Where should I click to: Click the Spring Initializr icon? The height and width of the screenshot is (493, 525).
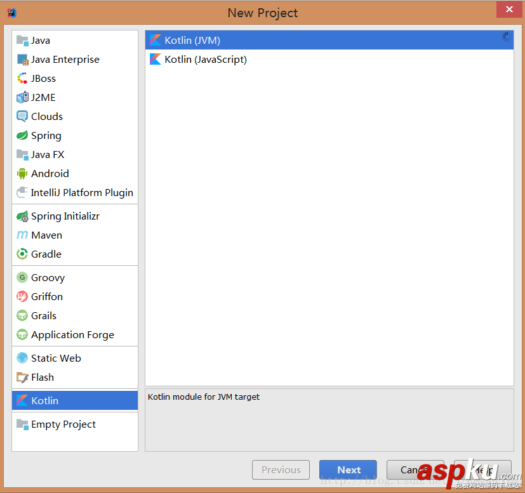22,216
